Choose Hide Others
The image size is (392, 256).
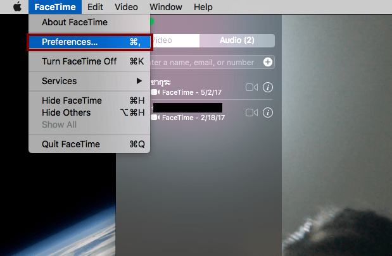click(89, 113)
